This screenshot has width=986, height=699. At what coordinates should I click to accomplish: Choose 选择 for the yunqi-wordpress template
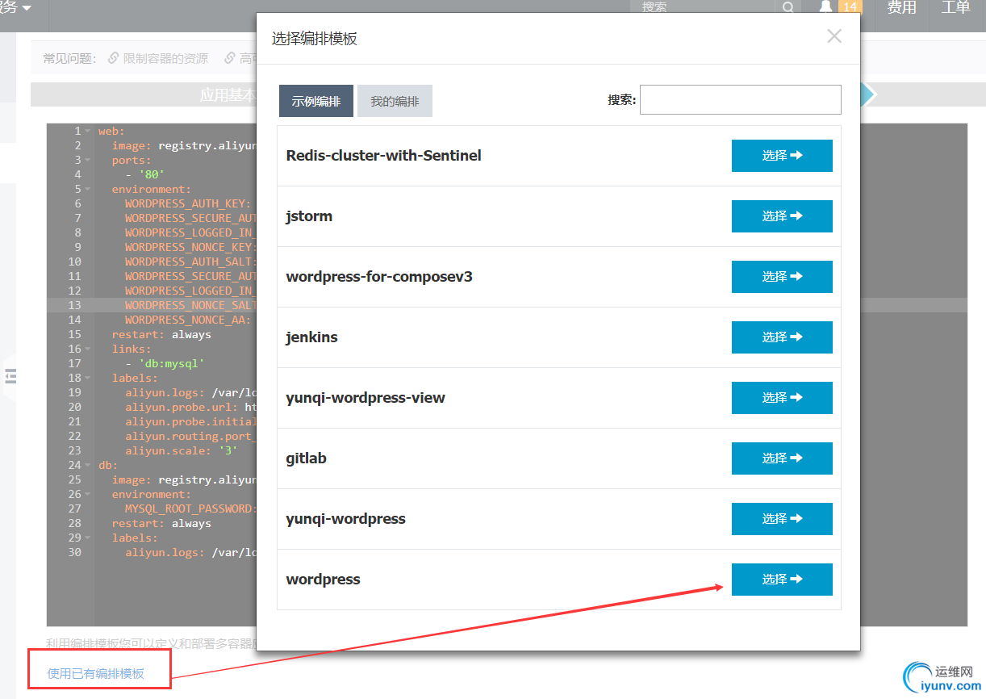coord(782,519)
